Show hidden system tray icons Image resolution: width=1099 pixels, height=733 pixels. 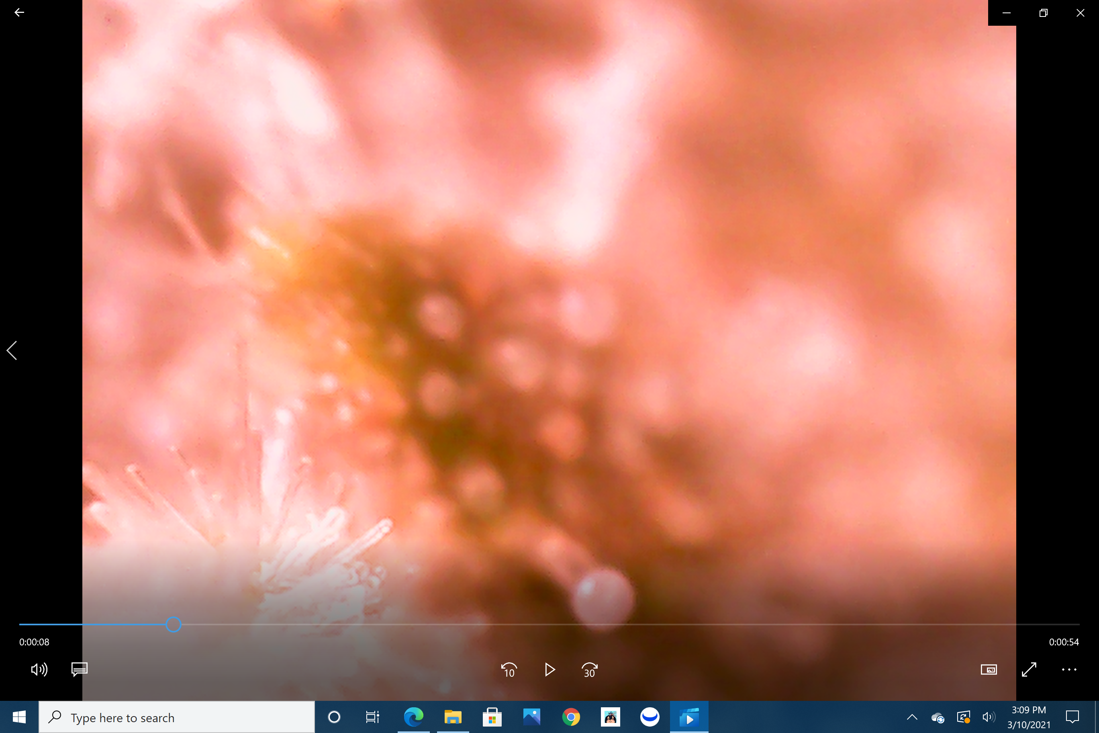point(912,717)
